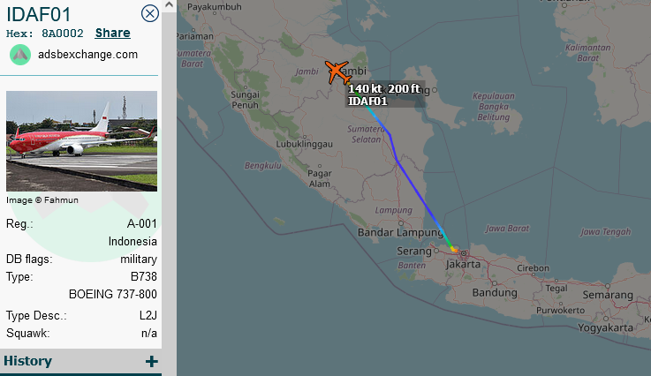Click the History section header

click(81, 361)
